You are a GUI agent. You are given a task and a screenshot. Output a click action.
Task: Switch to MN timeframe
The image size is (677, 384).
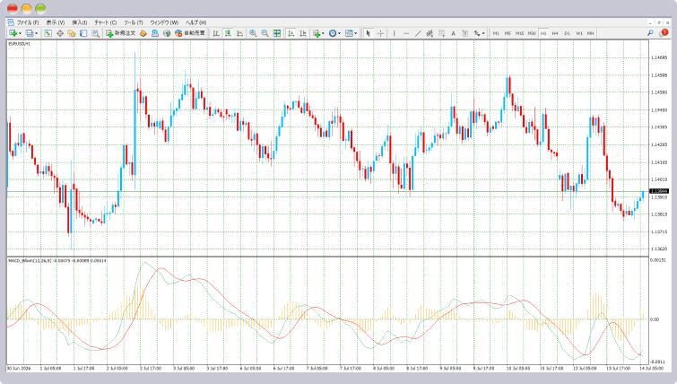(590, 33)
